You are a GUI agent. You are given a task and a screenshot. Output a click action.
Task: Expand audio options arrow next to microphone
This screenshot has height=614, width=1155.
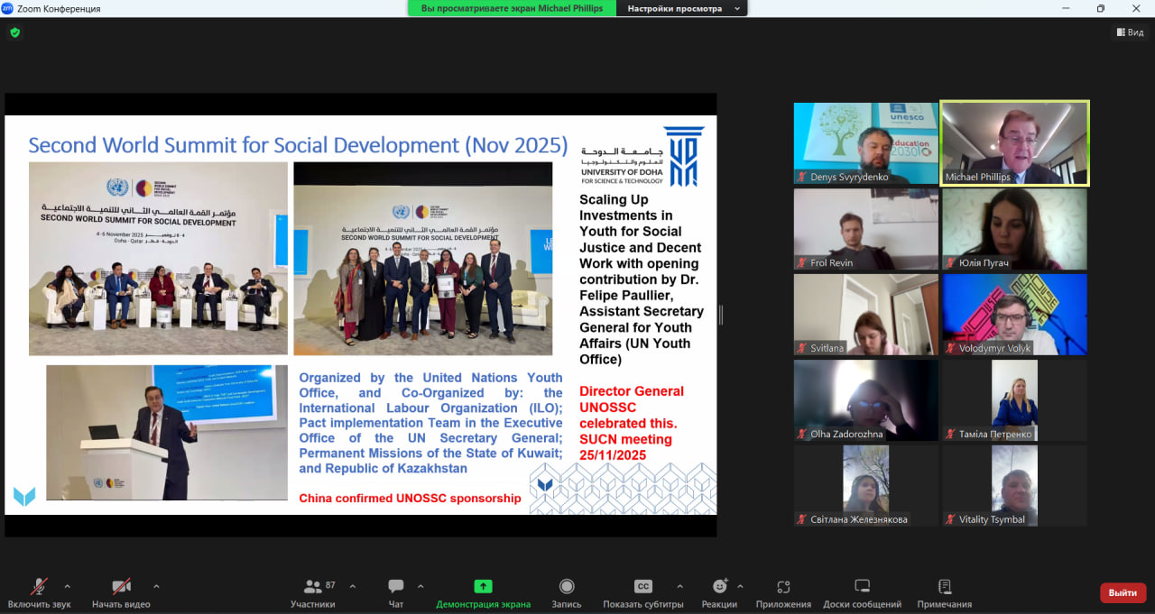(x=67, y=586)
